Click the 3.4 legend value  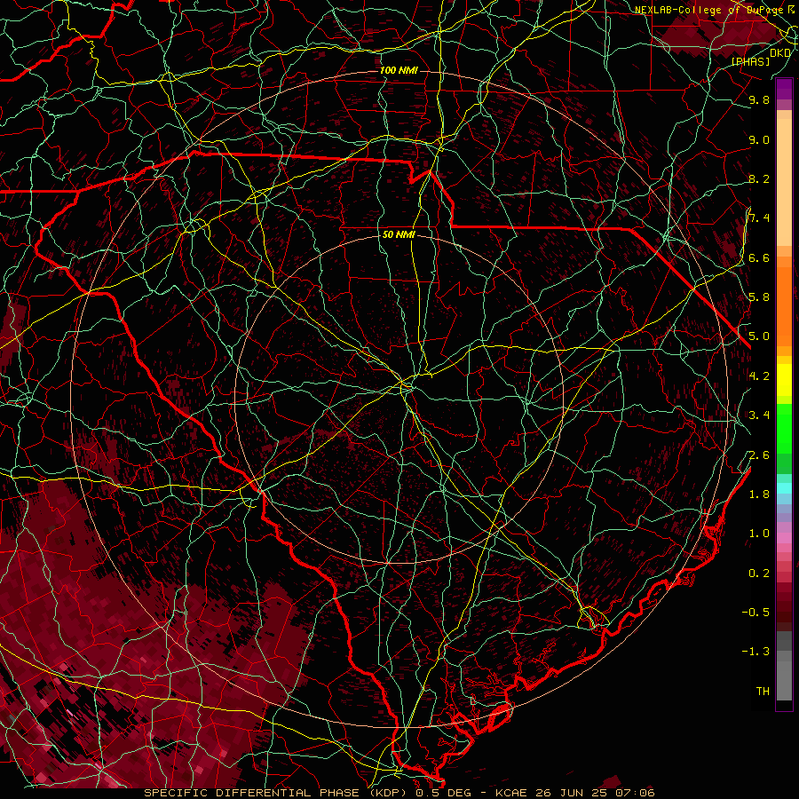pyautogui.click(x=759, y=415)
